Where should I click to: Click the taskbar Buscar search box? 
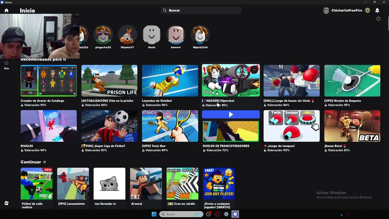point(181,214)
